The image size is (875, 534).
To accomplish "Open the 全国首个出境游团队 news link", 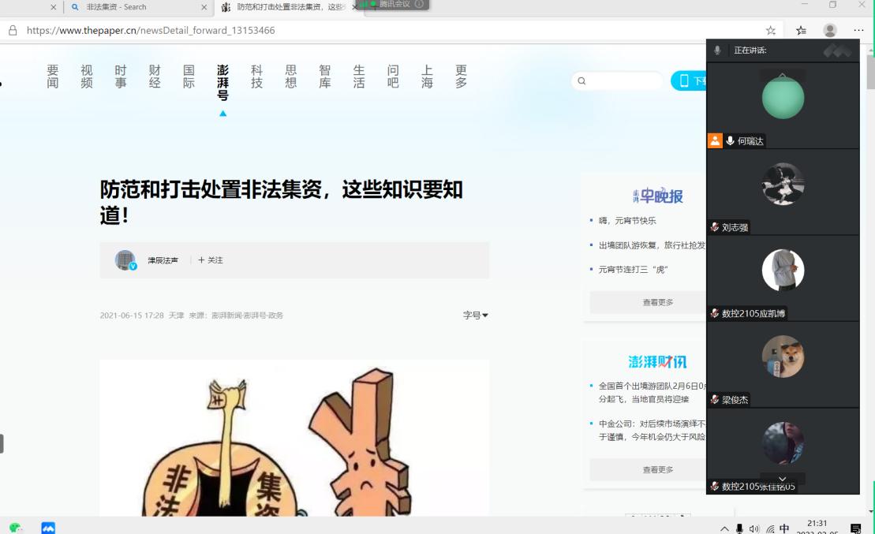I will pyautogui.click(x=652, y=392).
